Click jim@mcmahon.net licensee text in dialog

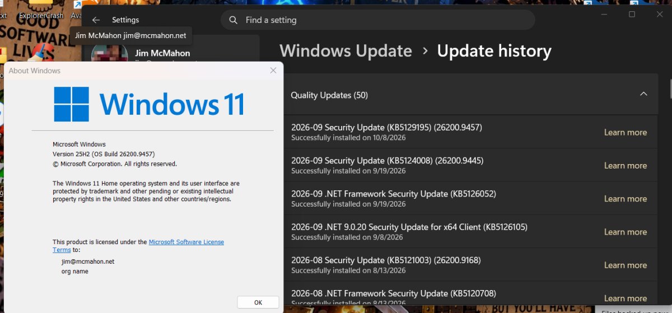coord(88,261)
